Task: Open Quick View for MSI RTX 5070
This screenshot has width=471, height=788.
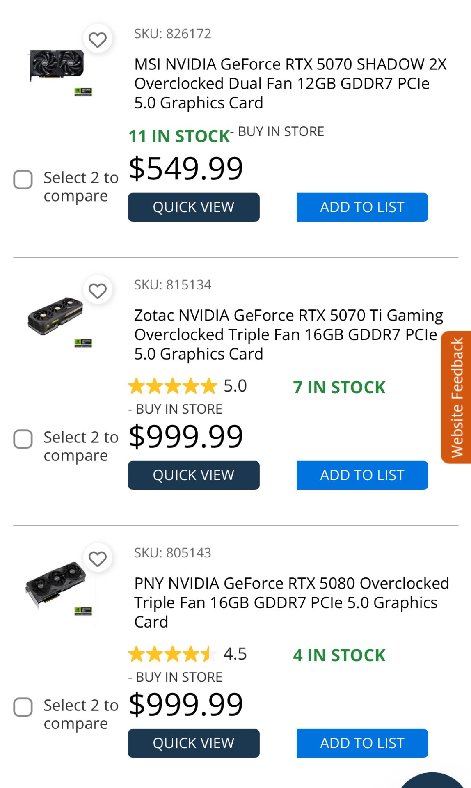Action: pyautogui.click(x=194, y=207)
